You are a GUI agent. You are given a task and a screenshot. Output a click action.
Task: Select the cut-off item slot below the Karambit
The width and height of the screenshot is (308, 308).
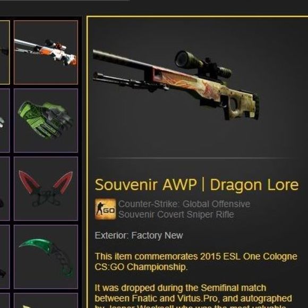point(46,301)
